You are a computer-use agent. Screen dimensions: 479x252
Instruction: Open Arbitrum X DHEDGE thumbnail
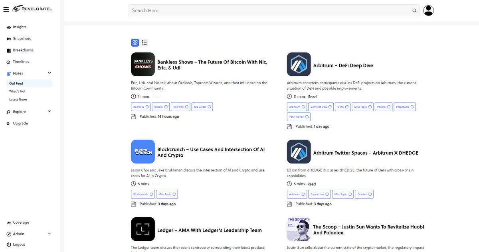[x=299, y=152]
